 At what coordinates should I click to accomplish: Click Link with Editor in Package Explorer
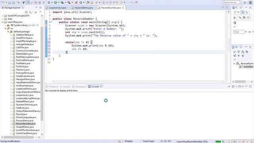click(x=30, y=12)
